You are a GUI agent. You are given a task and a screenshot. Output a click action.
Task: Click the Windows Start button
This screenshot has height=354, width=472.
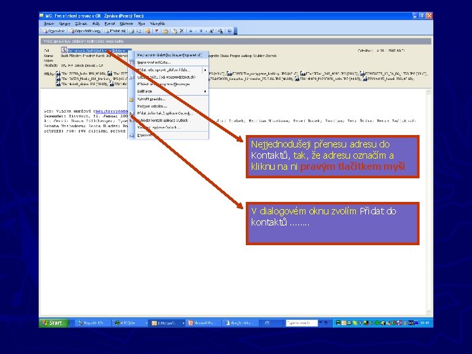(x=53, y=323)
